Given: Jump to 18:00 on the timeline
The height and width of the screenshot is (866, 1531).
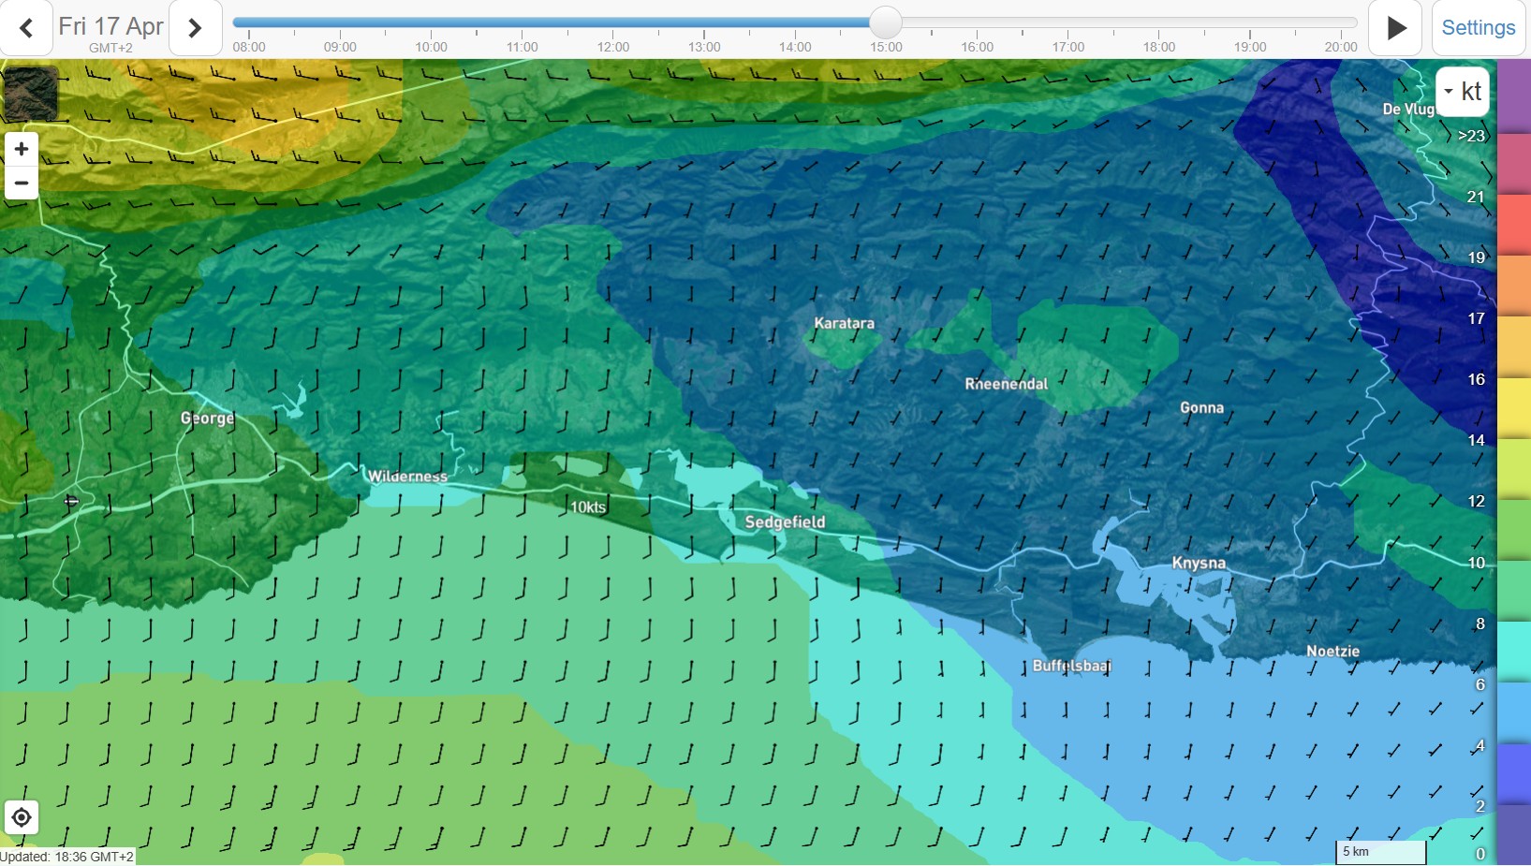Looking at the screenshot, I should coord(1158,47).
